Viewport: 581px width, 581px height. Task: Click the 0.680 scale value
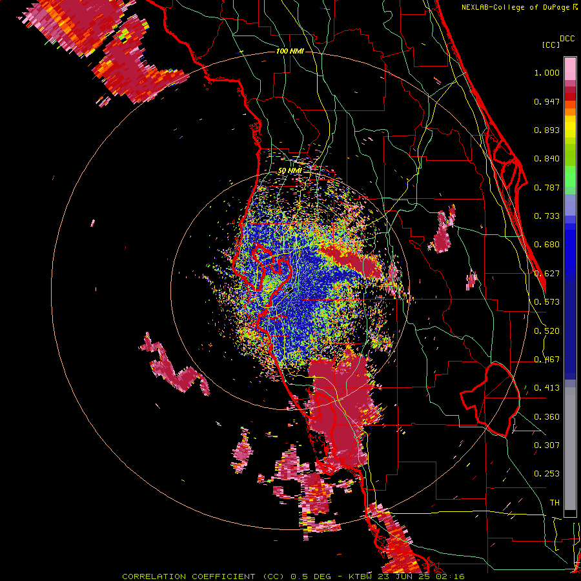[547, 245]
